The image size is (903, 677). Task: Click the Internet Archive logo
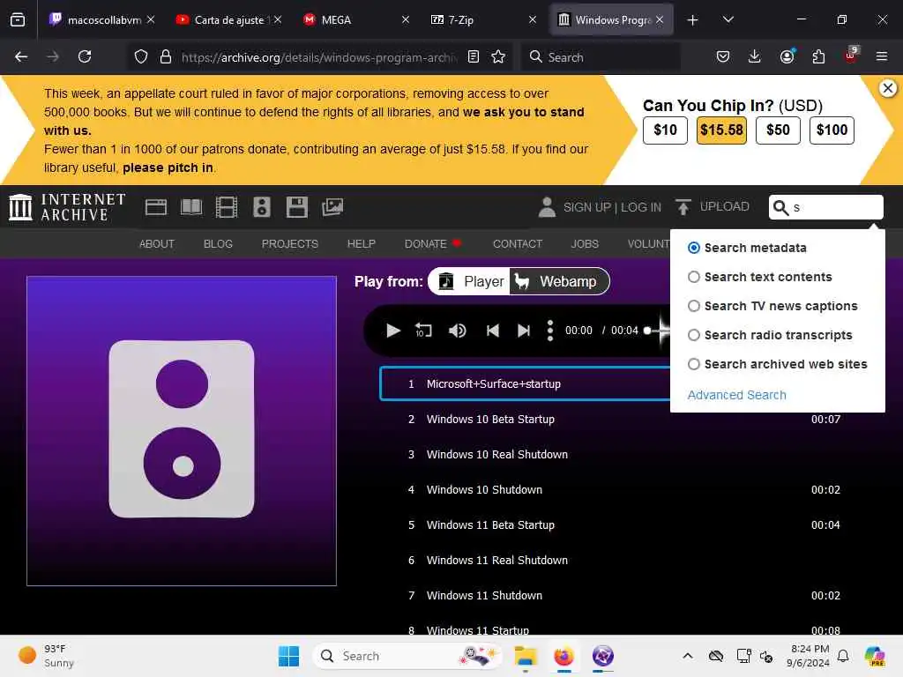point(67,207)
